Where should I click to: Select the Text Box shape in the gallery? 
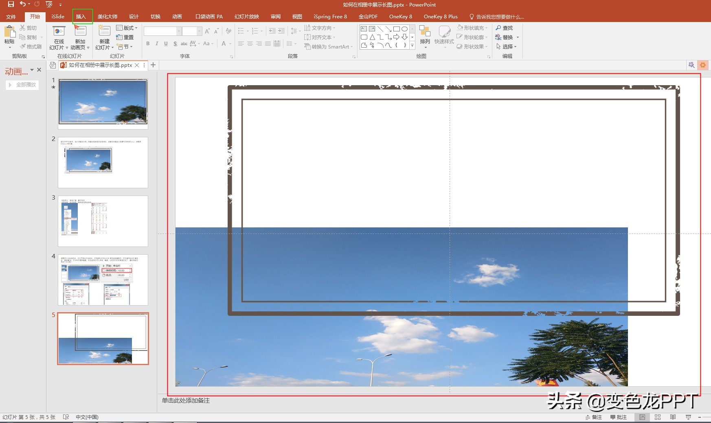364,29
